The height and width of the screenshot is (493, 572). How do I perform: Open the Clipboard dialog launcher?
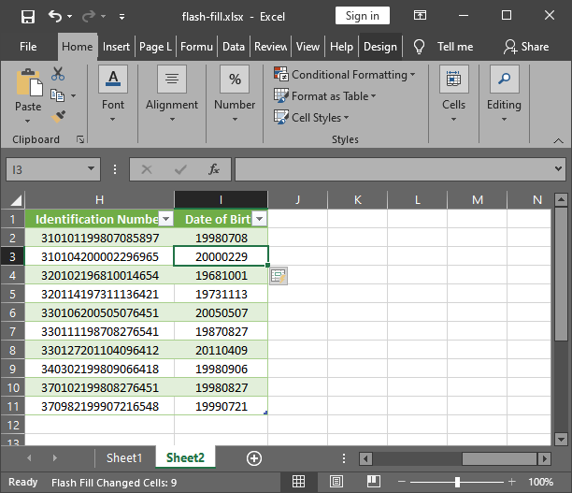pos(79,139)
